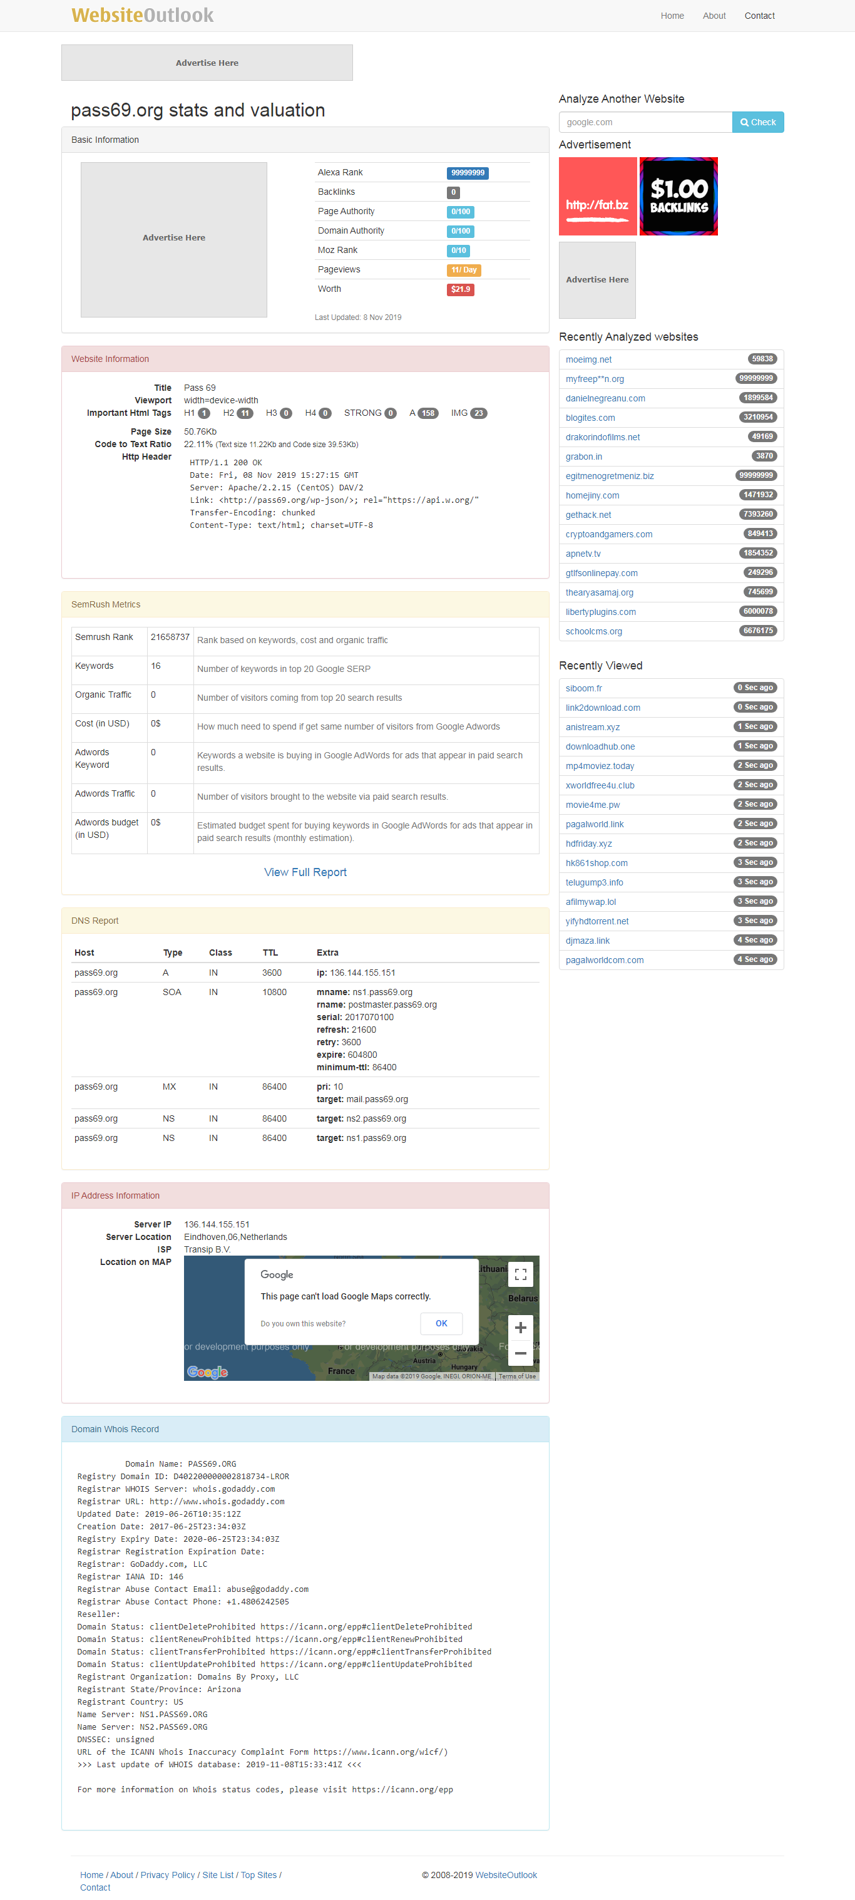
Task: Click the Worth $21.9 badge
Action: click(461, 289)
